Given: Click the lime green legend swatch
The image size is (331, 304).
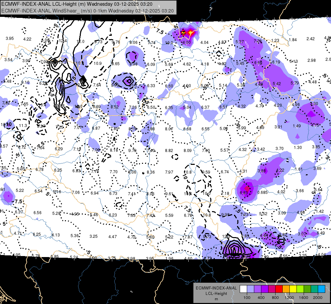Looking at the screenshot, I should [300, 289].
